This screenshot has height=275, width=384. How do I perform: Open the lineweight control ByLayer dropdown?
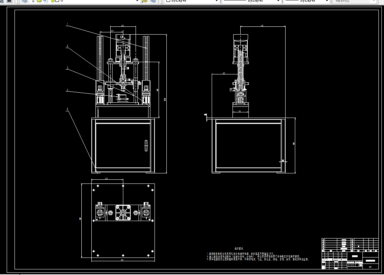307,1
